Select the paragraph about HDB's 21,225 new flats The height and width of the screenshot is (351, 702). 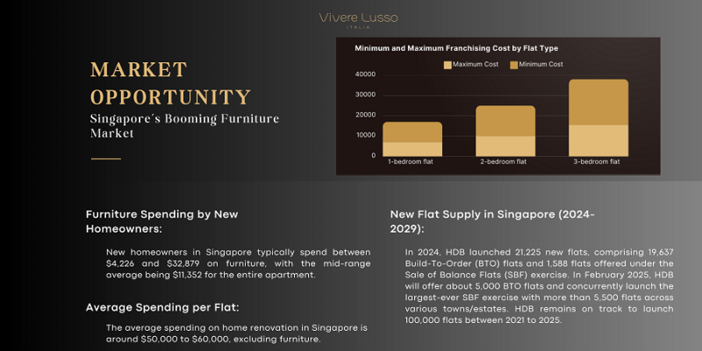(x=539, y=285)
